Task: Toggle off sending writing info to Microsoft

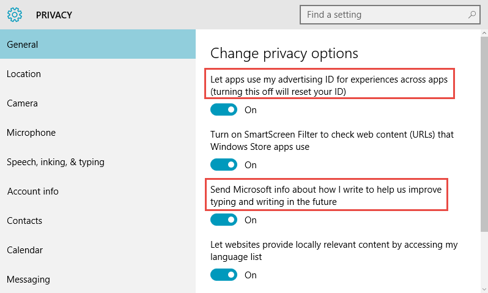Action: [x=224, y=220]
